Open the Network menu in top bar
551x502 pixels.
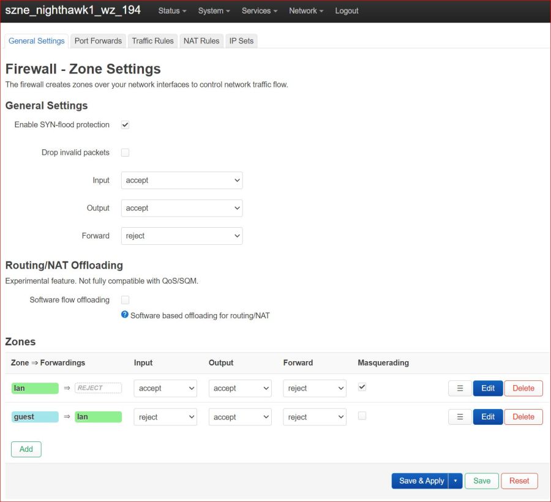pos(306,11)
